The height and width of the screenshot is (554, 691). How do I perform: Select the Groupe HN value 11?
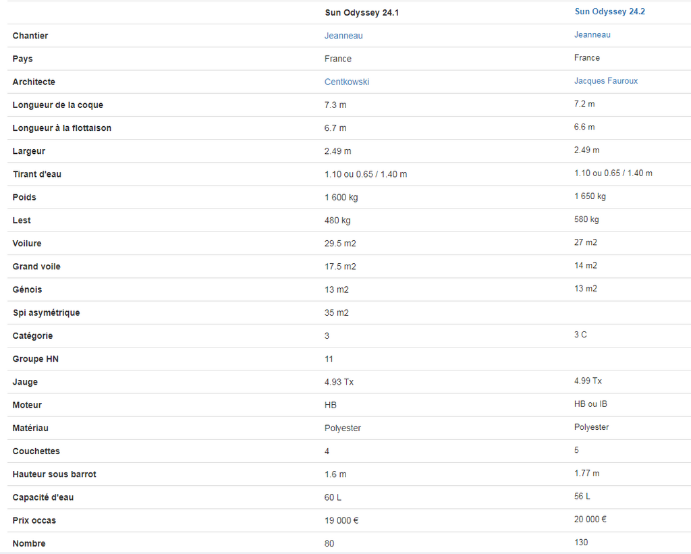pyautogui.click(x=329, y=359)
